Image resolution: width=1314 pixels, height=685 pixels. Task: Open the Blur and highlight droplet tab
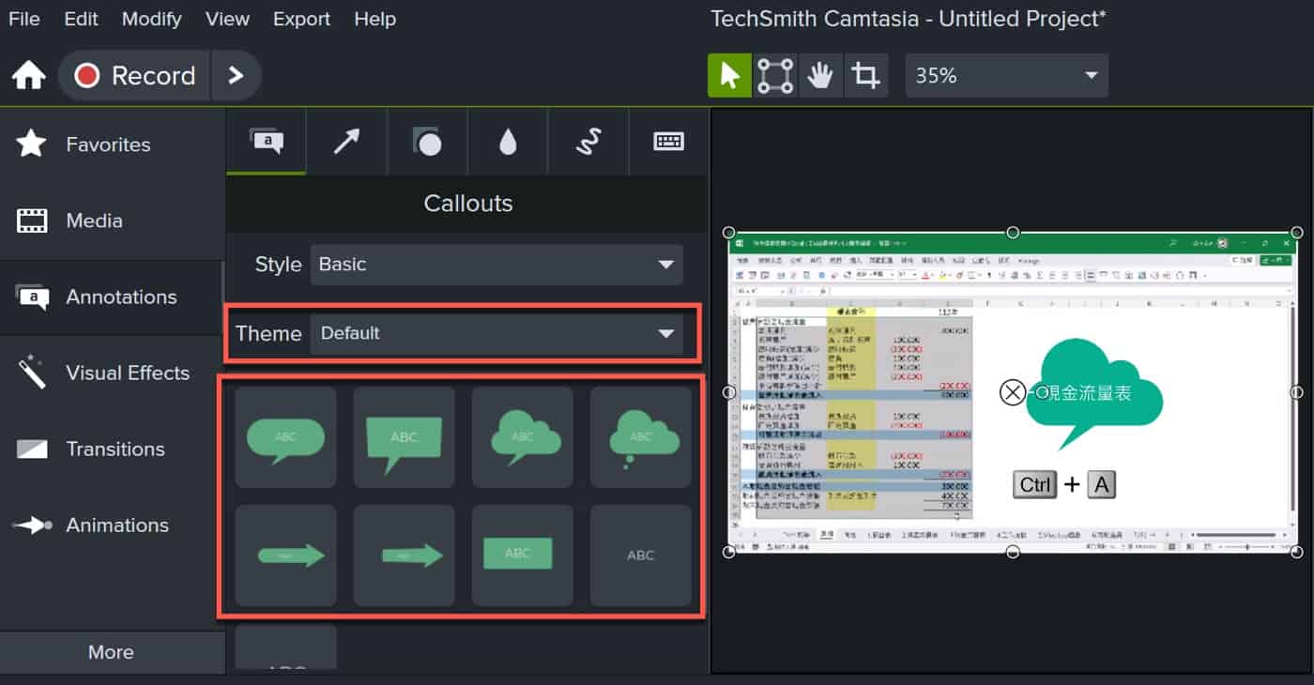(508, 142)
